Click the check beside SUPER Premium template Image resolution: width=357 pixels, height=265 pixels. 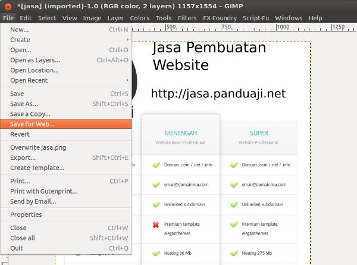click(x=234, y=225)
